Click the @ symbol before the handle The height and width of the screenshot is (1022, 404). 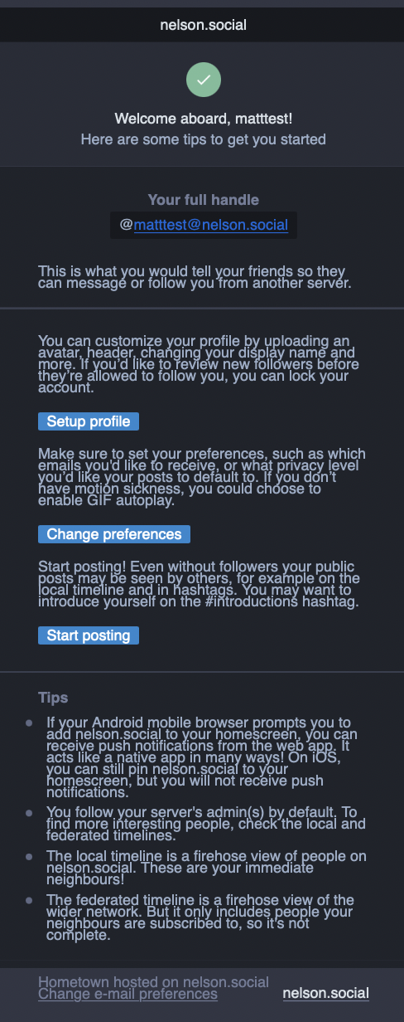[x=127, y=224]
